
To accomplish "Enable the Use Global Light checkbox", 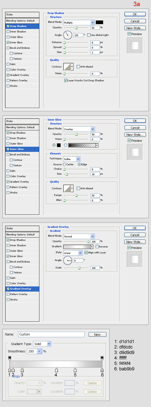I will click(89, 35).
